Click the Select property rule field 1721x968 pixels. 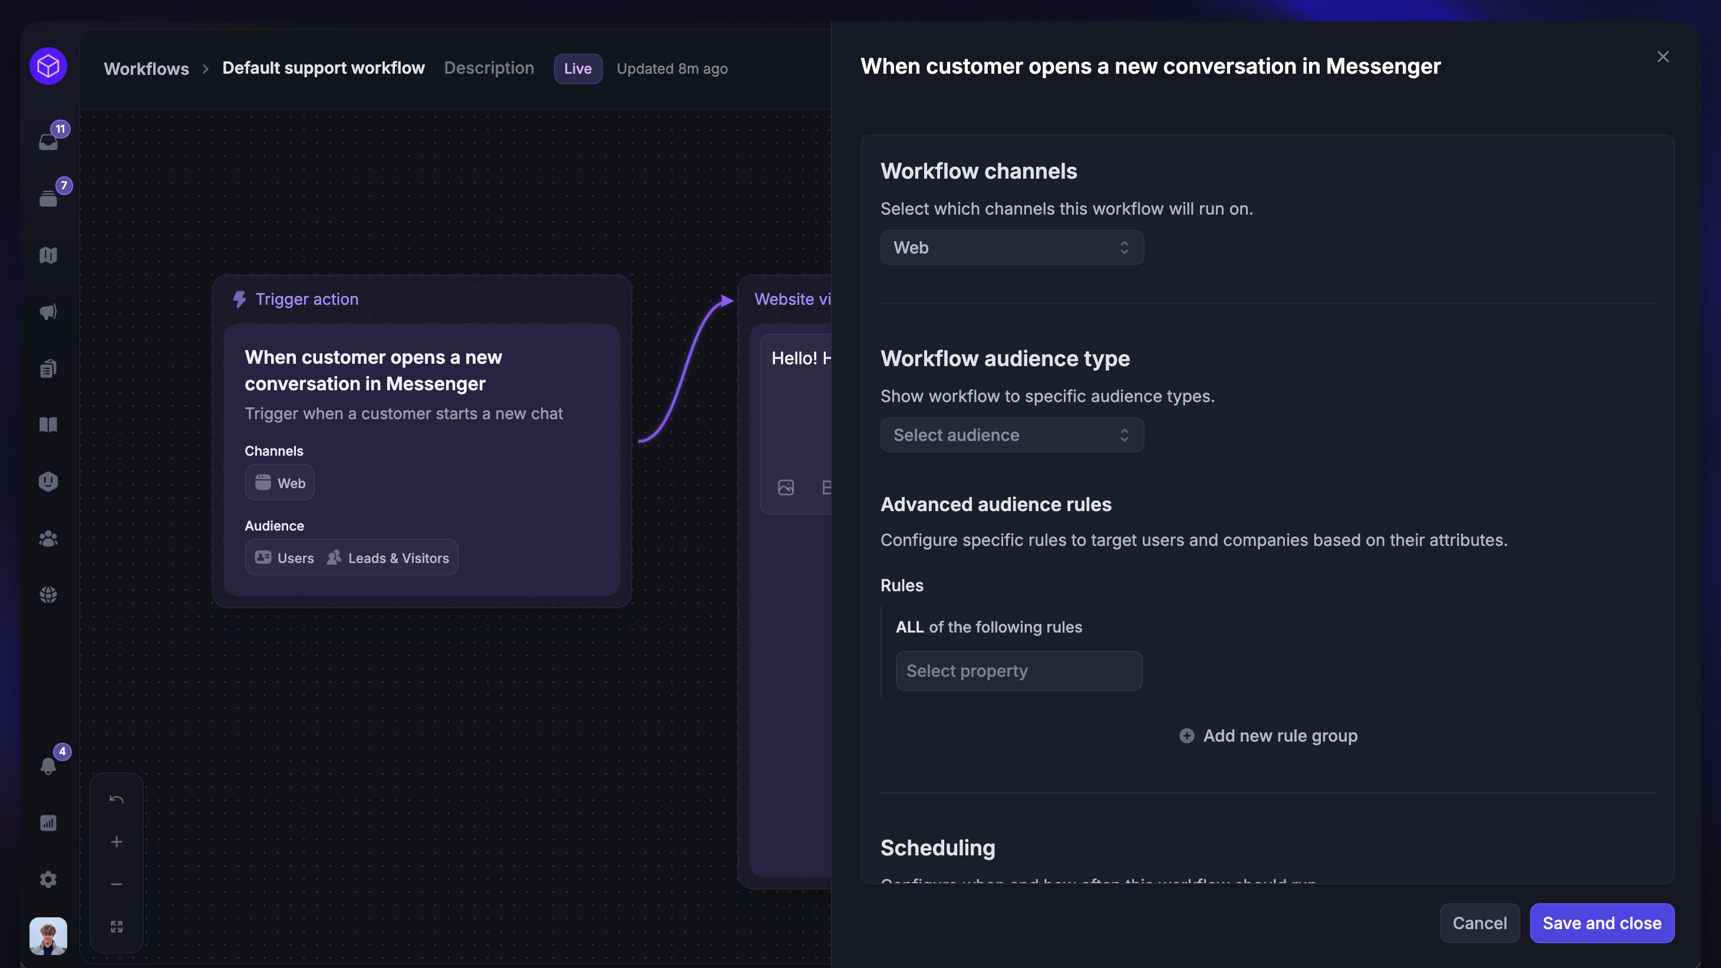click(1018, 671)
